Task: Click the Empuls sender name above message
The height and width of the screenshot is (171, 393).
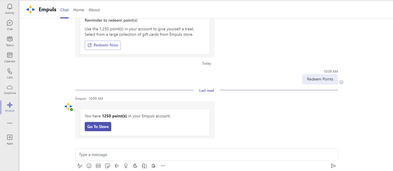Action: coord(81,99)
